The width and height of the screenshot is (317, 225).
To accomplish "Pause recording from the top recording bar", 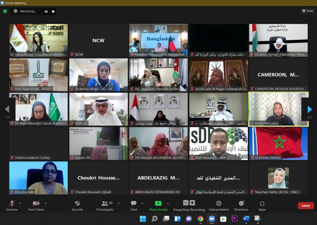I will tap(46, 11).
